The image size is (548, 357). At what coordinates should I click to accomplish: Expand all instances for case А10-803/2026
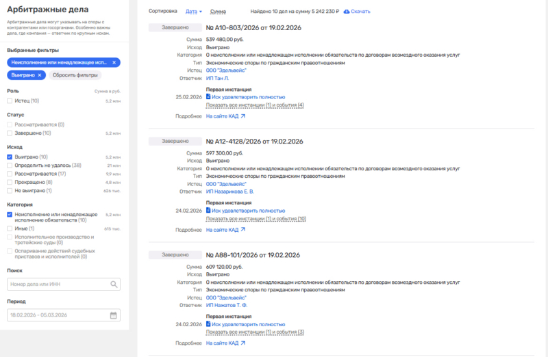255,105
